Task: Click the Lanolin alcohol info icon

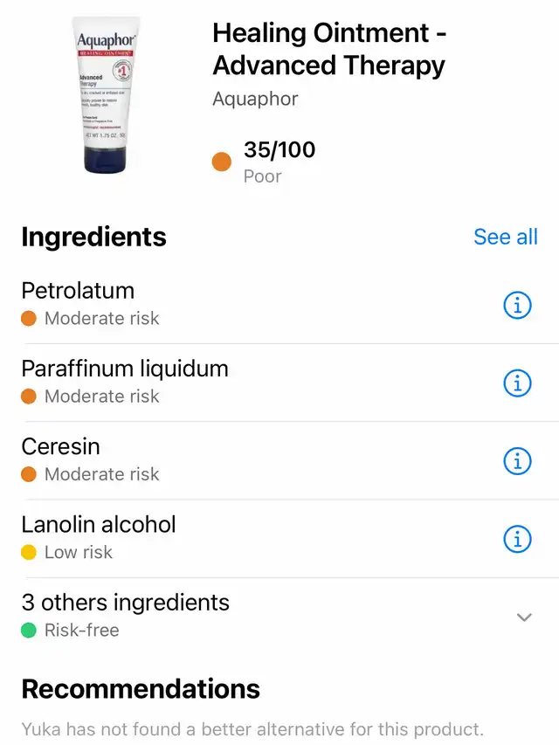Action: (518, 539)
